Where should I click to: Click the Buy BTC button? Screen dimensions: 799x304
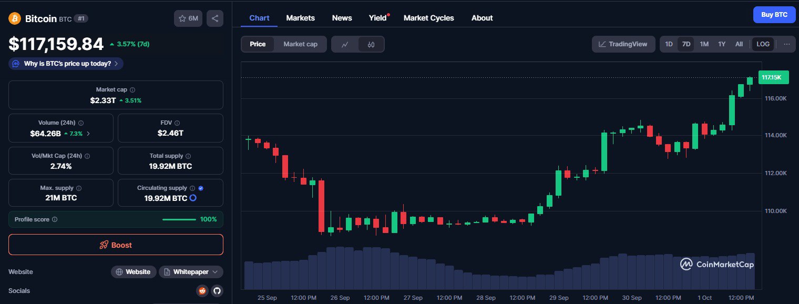pos(774,15)
